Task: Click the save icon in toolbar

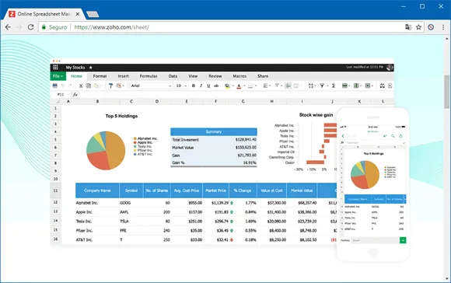Action: 55,86
